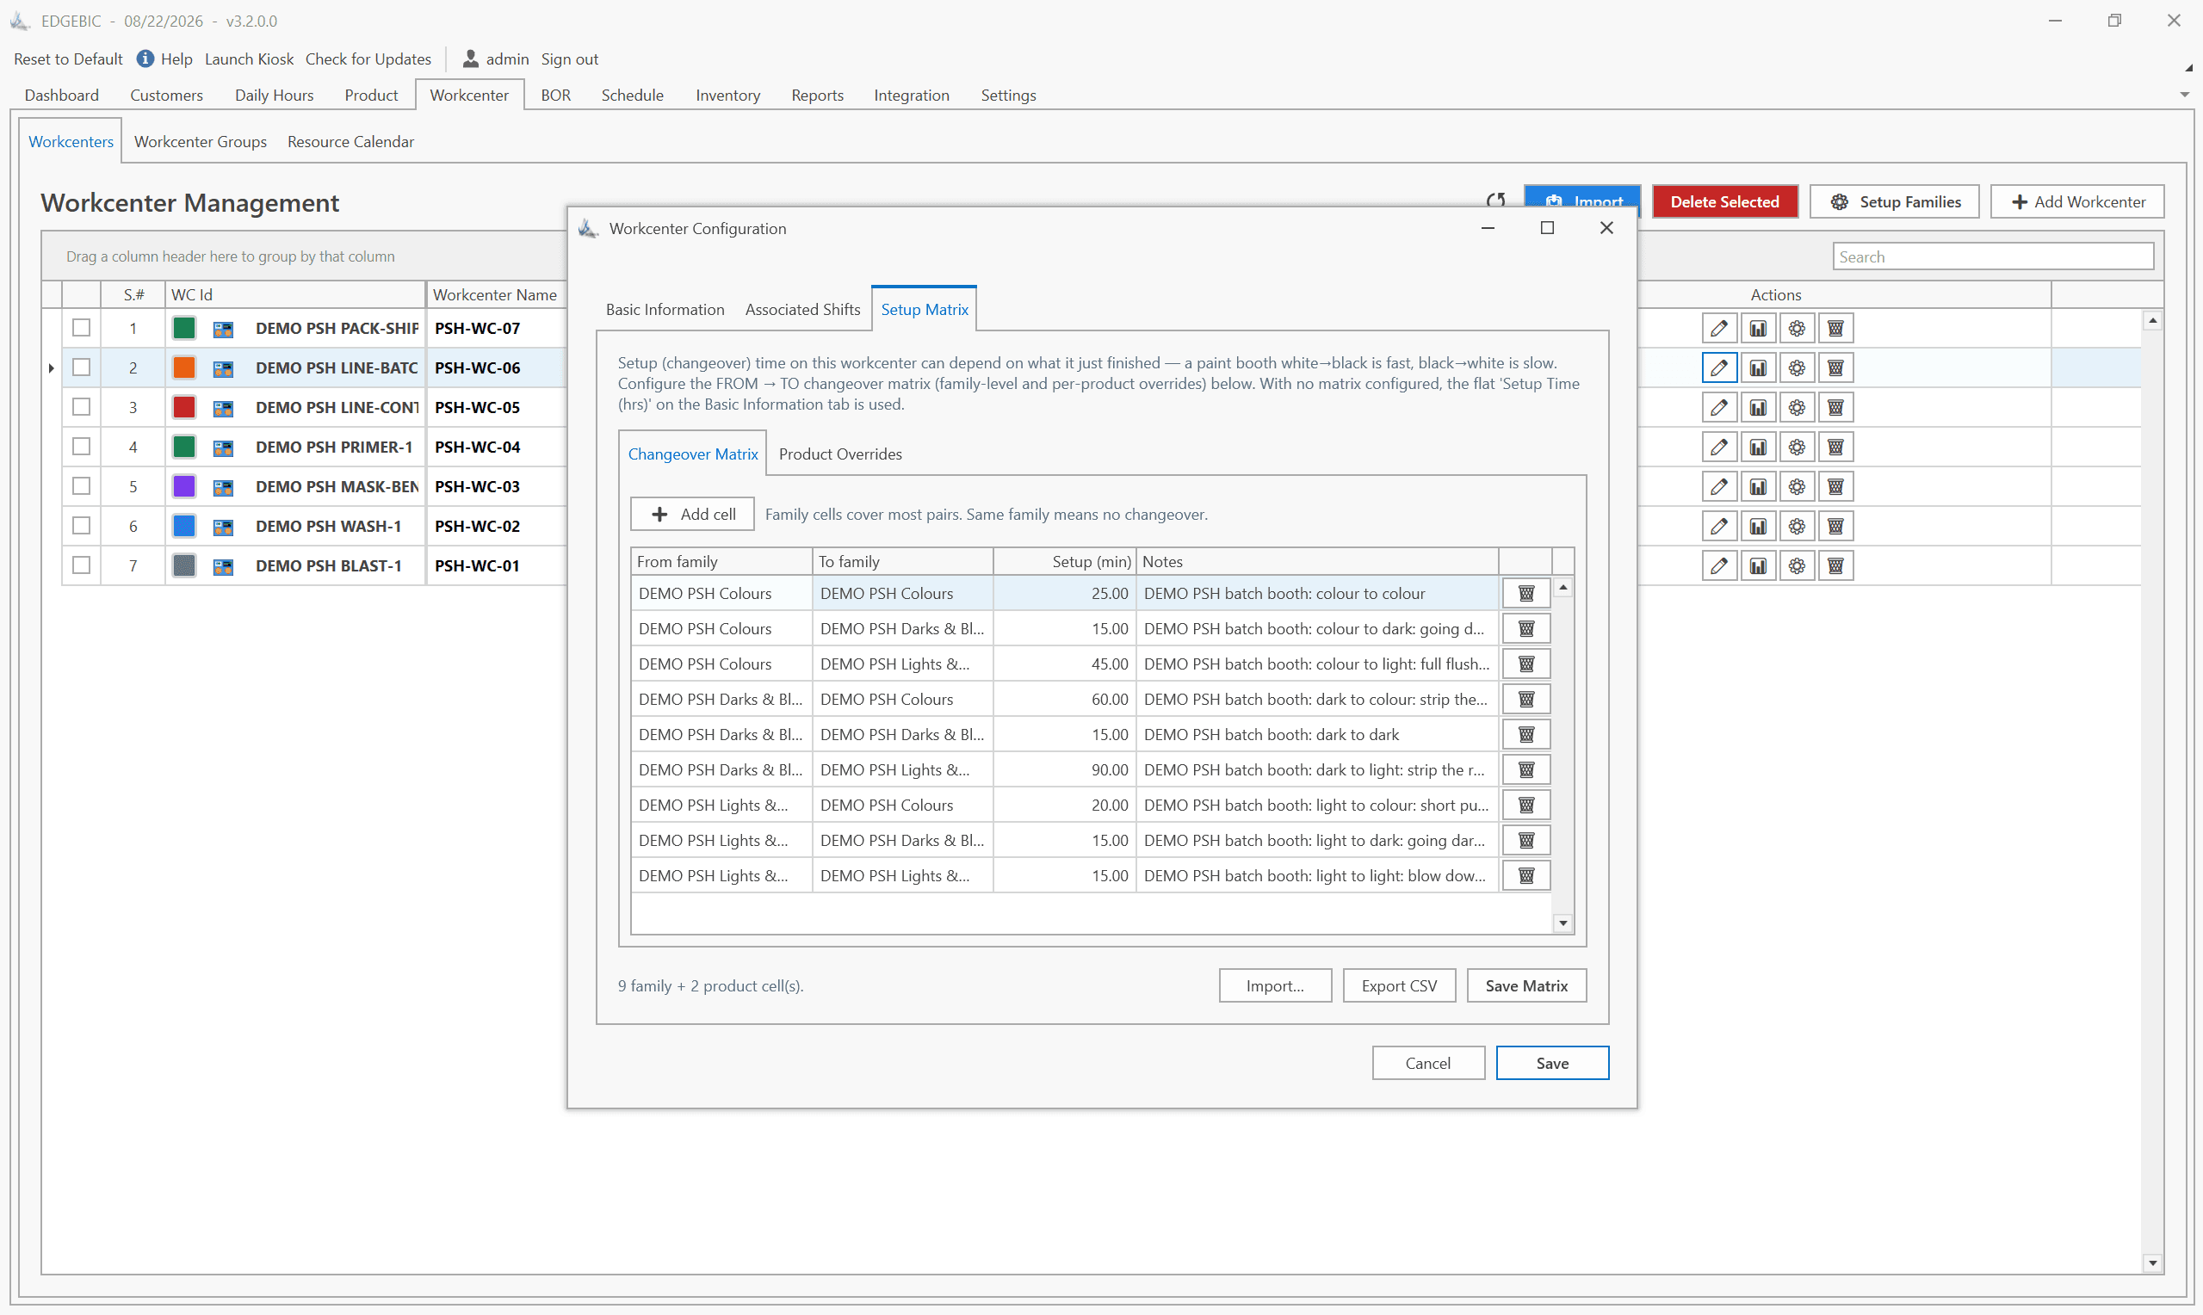Click the Export CSV button
Image resolution: width=2203 pixels, height=1315 pixels.
(1398, 986)
